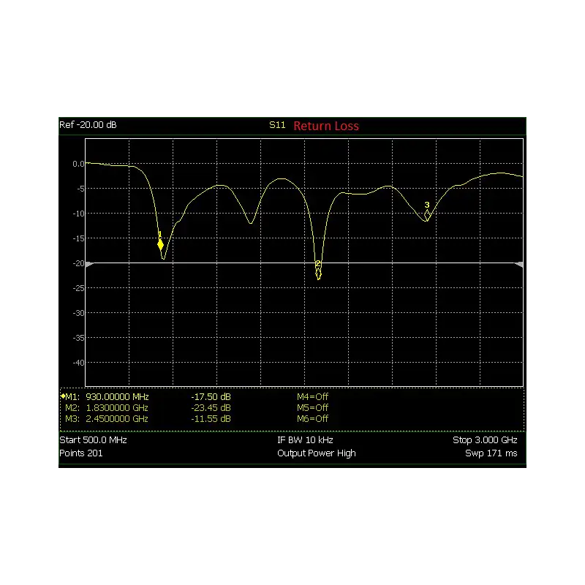Click the left reference level triangle at -20
Image resolution: width=585 pixels, height=585 pixels.
click(x=89, y=264)
